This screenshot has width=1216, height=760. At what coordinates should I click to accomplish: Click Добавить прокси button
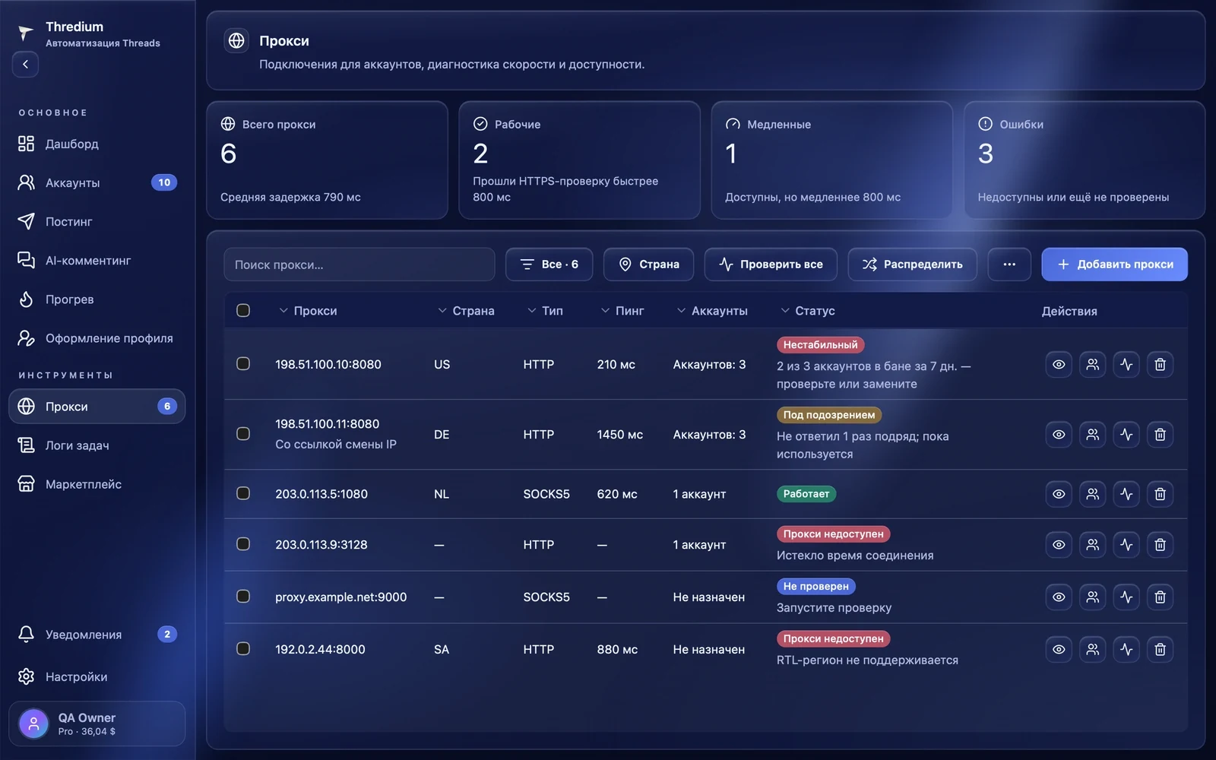pos(1114,264)
